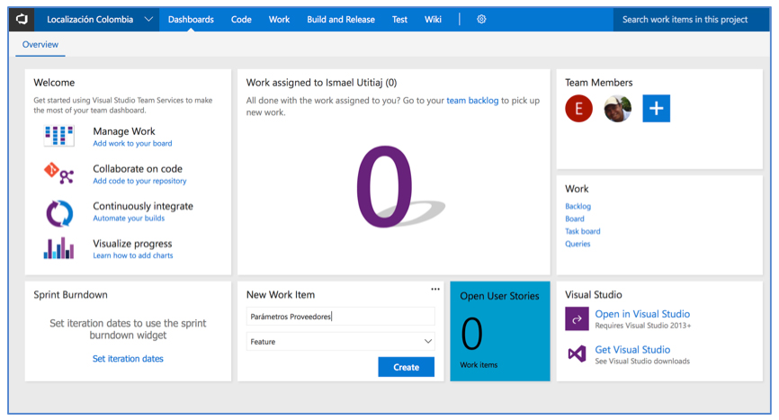Image resolution: width=779 pixels, height=420 pixels.
Task: Click the Open in Visual Studio icon
Action: (x=577, y=318)
